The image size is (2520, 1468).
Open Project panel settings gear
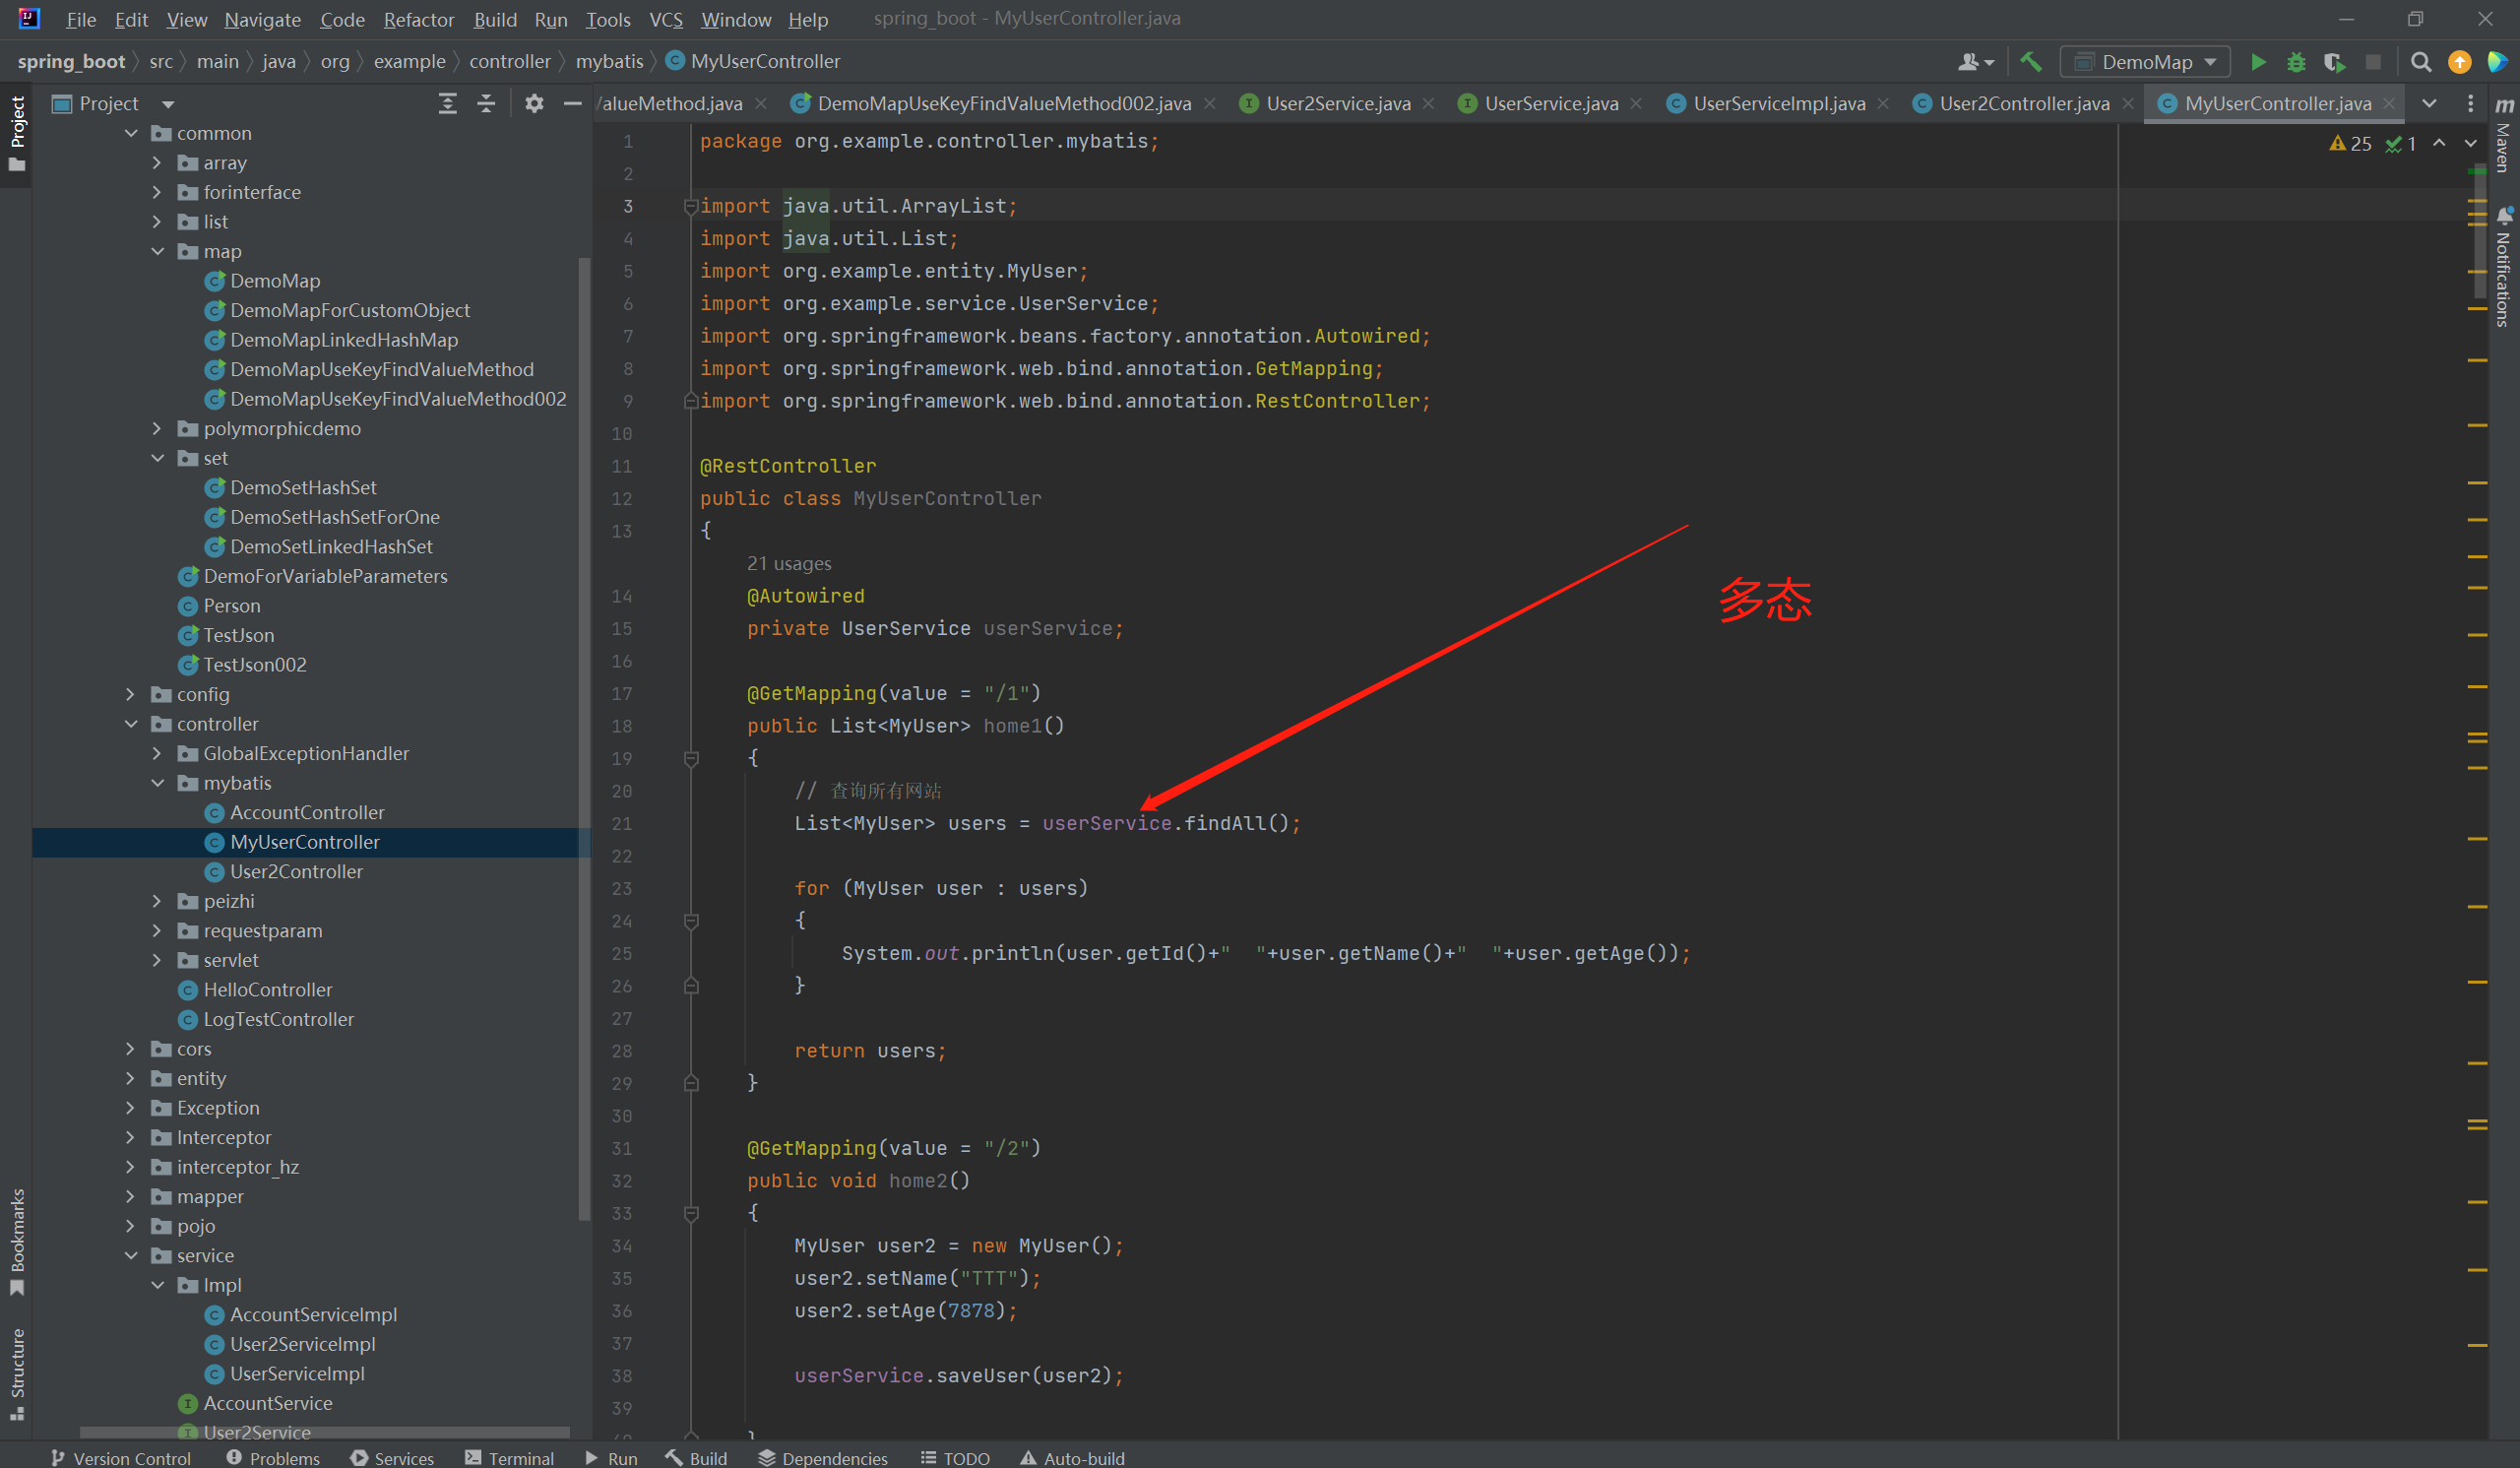coord(534,103)
